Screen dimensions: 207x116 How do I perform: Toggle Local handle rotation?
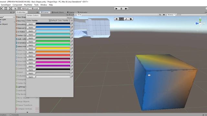(35, 9)
